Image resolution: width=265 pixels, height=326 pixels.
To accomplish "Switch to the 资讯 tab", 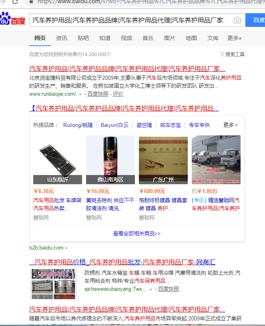I will tap(61, 38).
